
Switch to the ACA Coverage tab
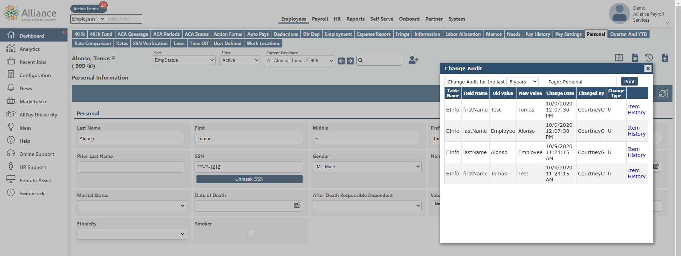tap(133, 34)
